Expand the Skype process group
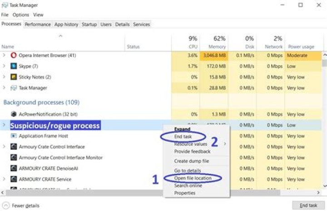The image size is (327, 211). point(5,66)
